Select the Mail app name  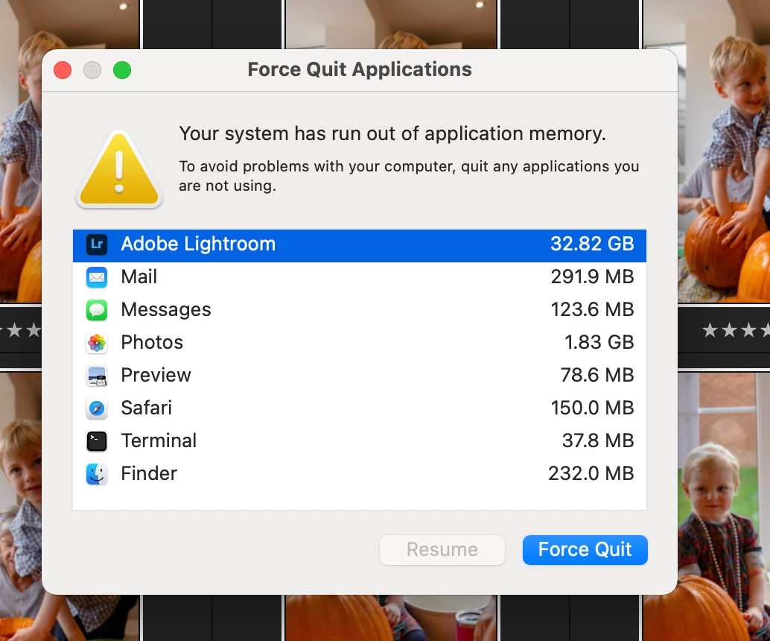(x=139, y=277)
